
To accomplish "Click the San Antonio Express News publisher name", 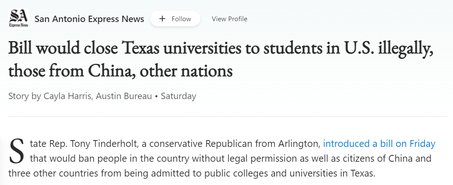I will pyautogui.click(x=89, y=19).
